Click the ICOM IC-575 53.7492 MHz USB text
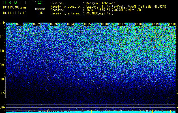This screenshot has width=178, height=113. click(113, 10)
